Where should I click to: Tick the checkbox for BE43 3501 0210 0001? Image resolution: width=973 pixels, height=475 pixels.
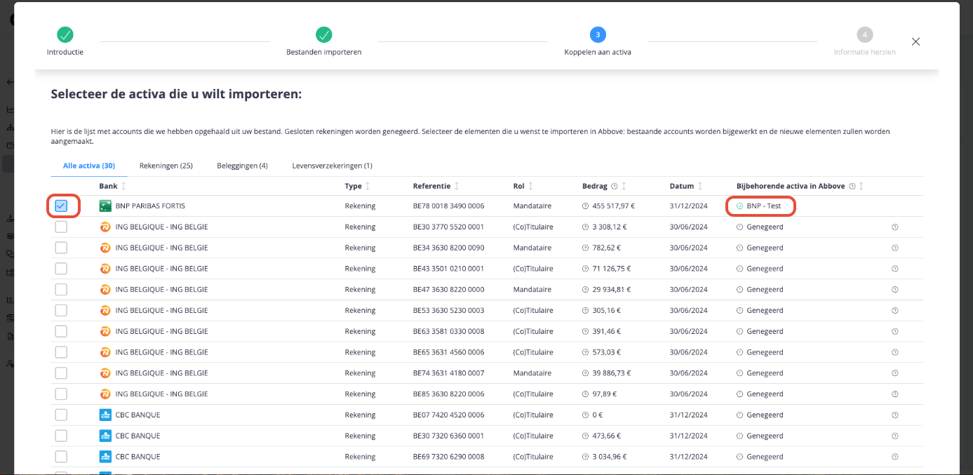pyautogui.click(x=61, y=269)
